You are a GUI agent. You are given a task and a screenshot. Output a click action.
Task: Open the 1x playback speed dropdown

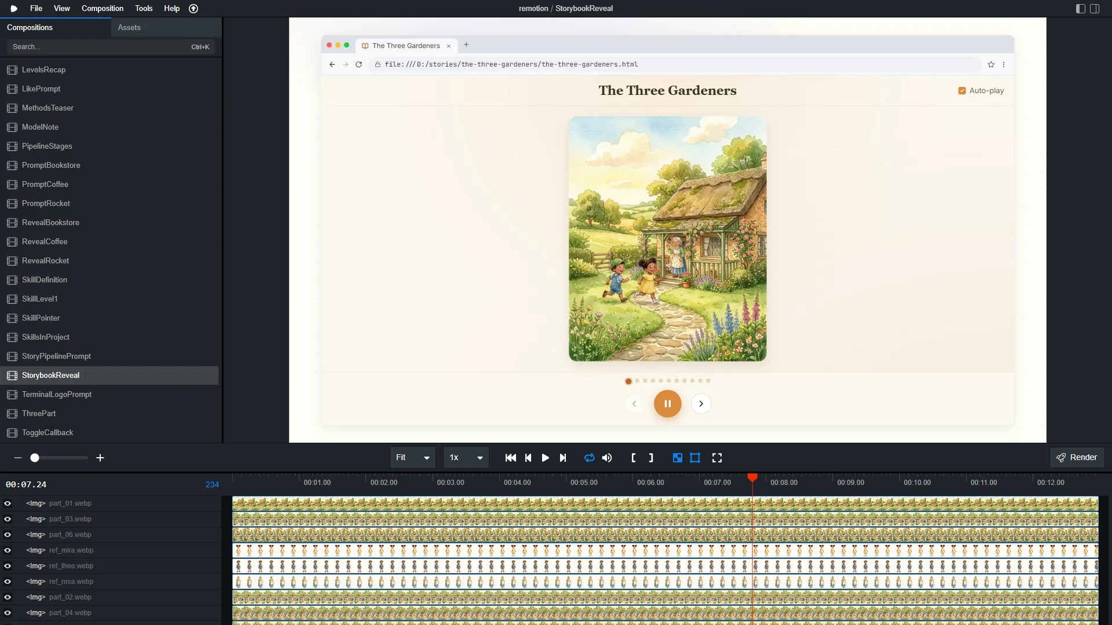pyautogui.click(x=466, y=458)
